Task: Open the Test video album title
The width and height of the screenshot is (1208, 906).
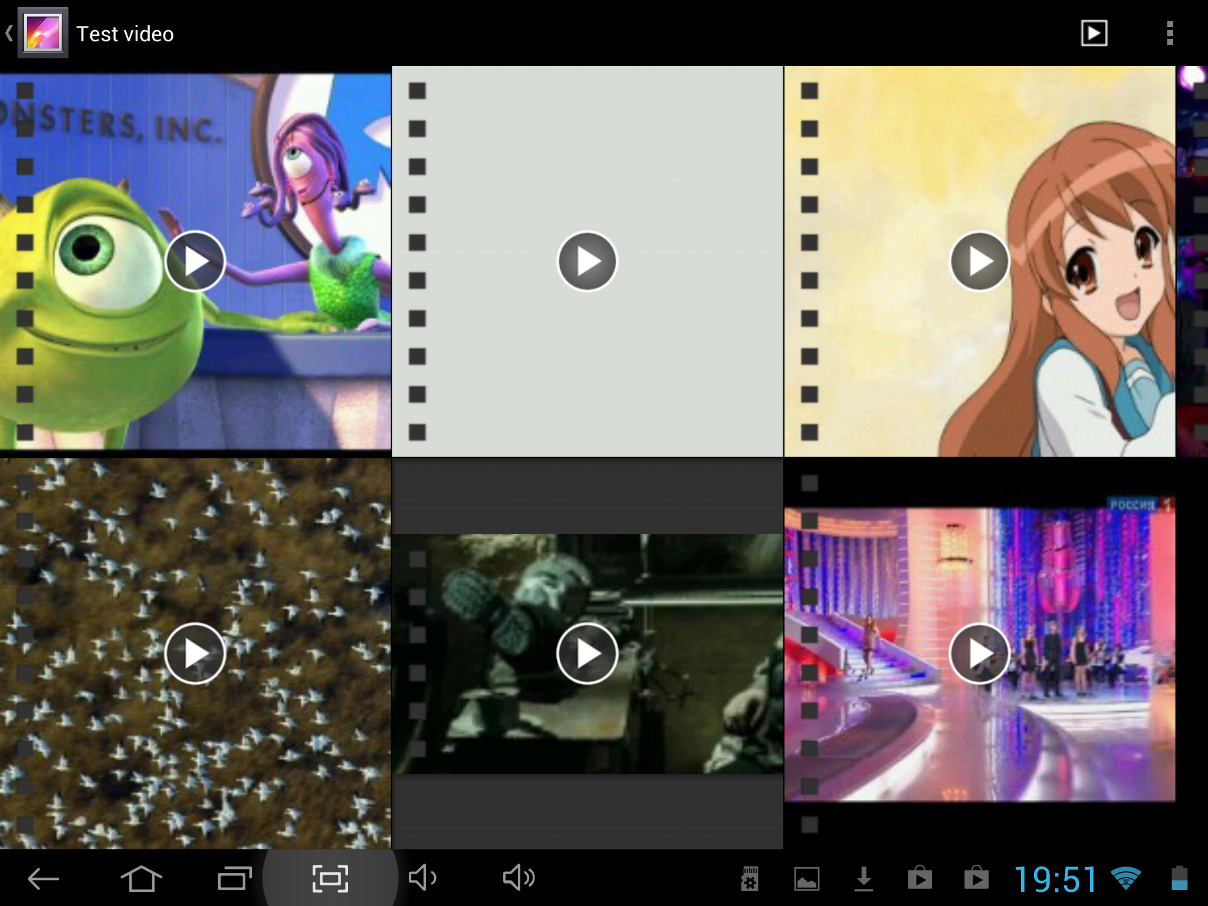Action: (125, 34)
